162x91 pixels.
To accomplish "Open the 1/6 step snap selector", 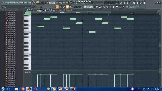I will tap(77, 7).
